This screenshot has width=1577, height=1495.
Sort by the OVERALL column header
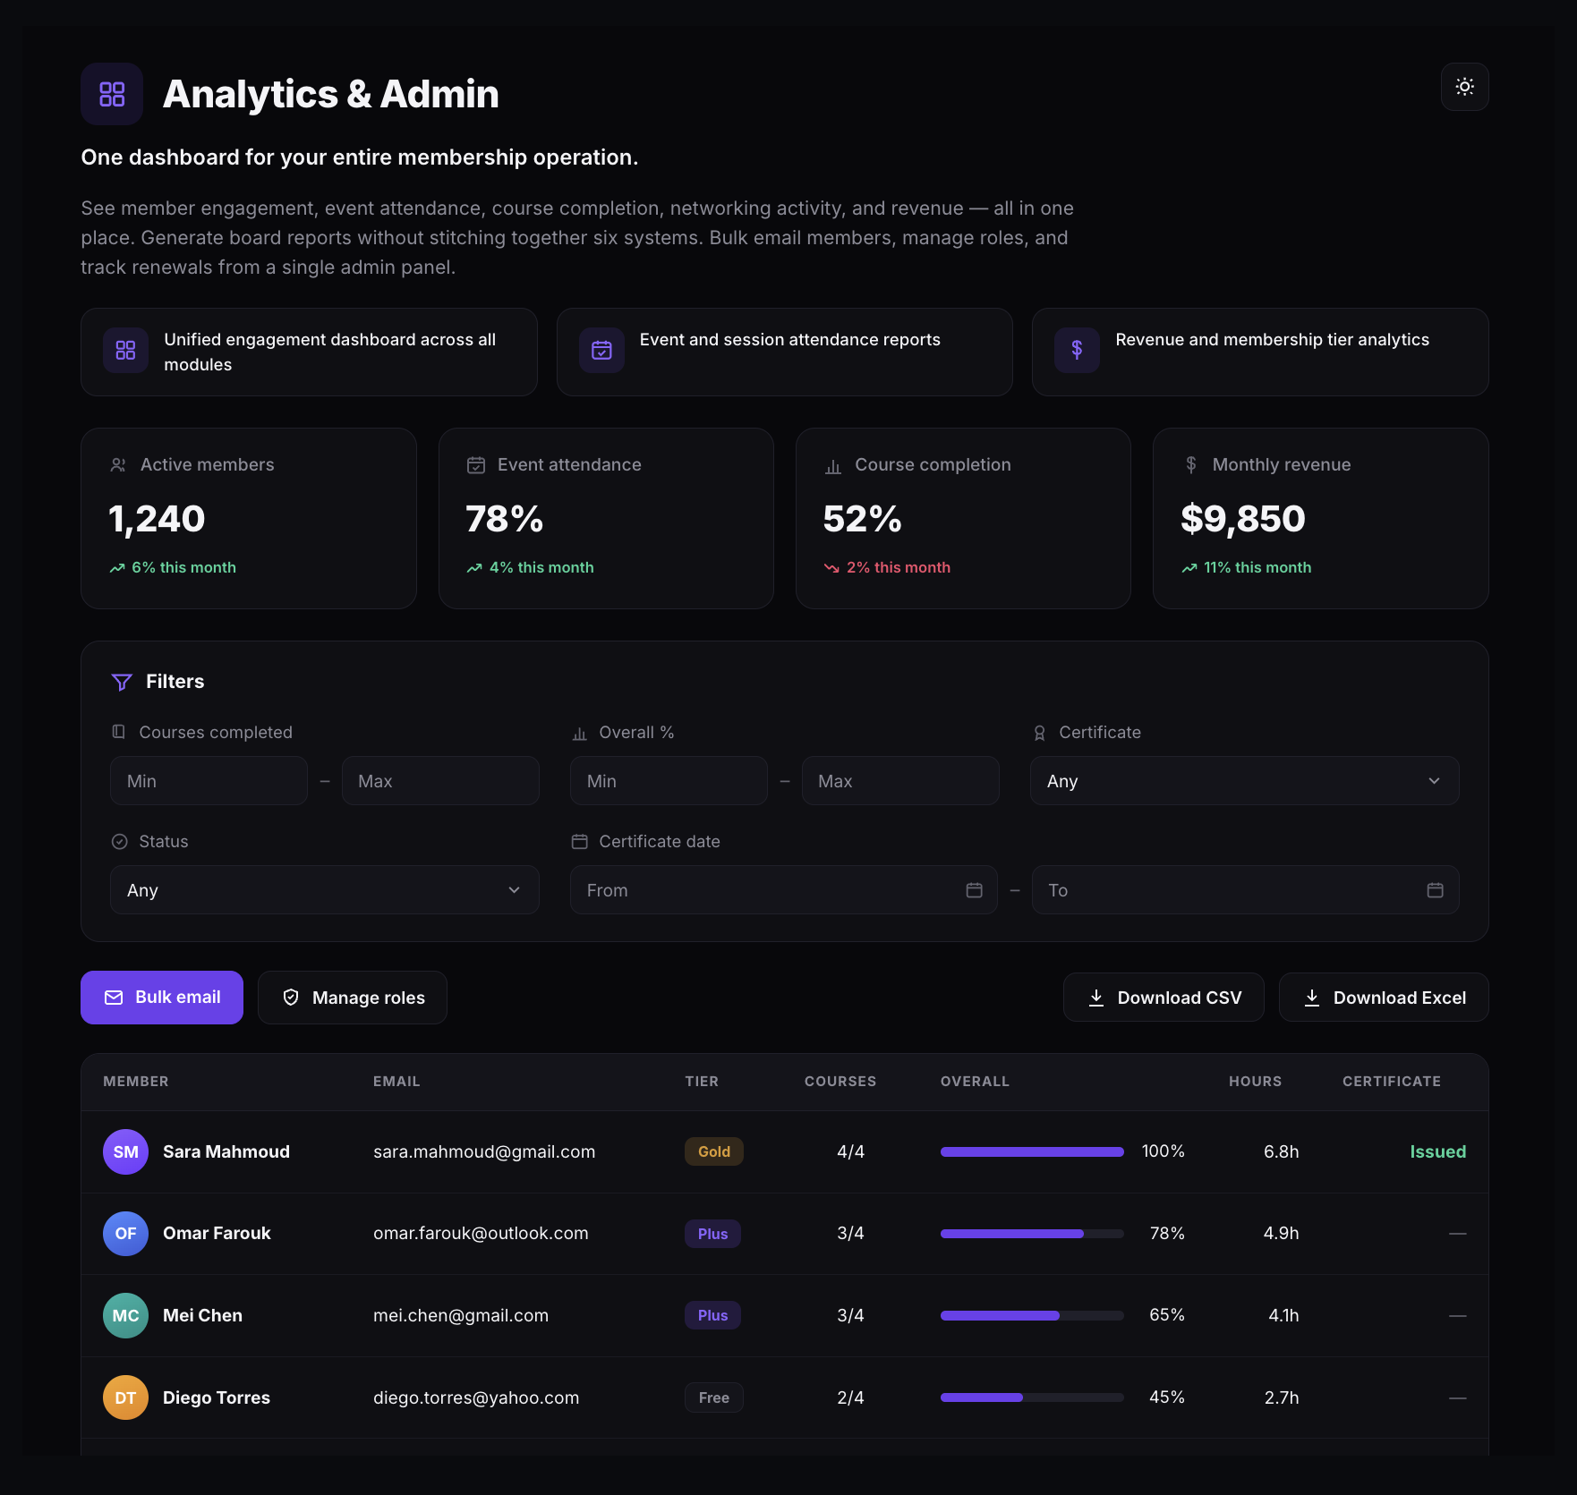click(975, 1082)
